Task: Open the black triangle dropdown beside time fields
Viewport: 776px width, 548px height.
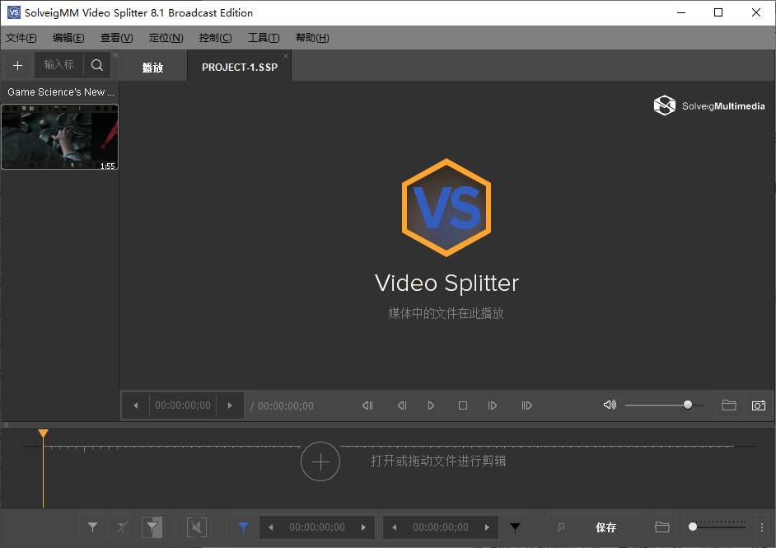Action: point(517,527)
